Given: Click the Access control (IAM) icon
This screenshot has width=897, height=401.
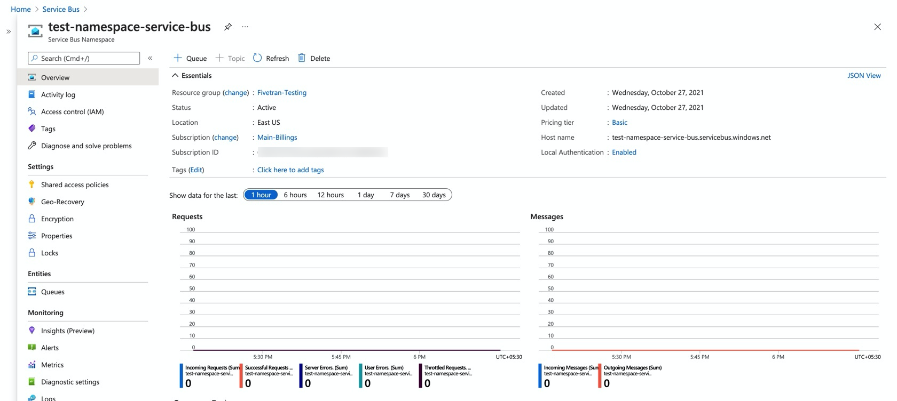Looking at the screenshot, I should pos(32,111).
